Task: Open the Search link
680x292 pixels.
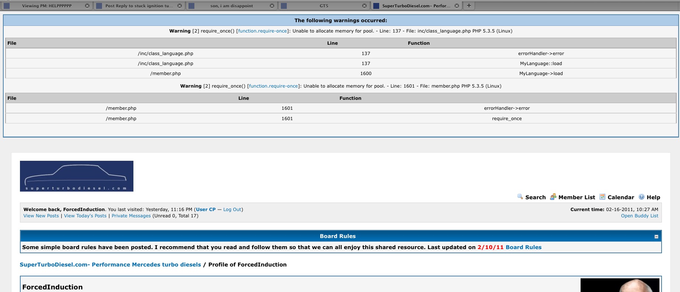Action: coord(535,197)
